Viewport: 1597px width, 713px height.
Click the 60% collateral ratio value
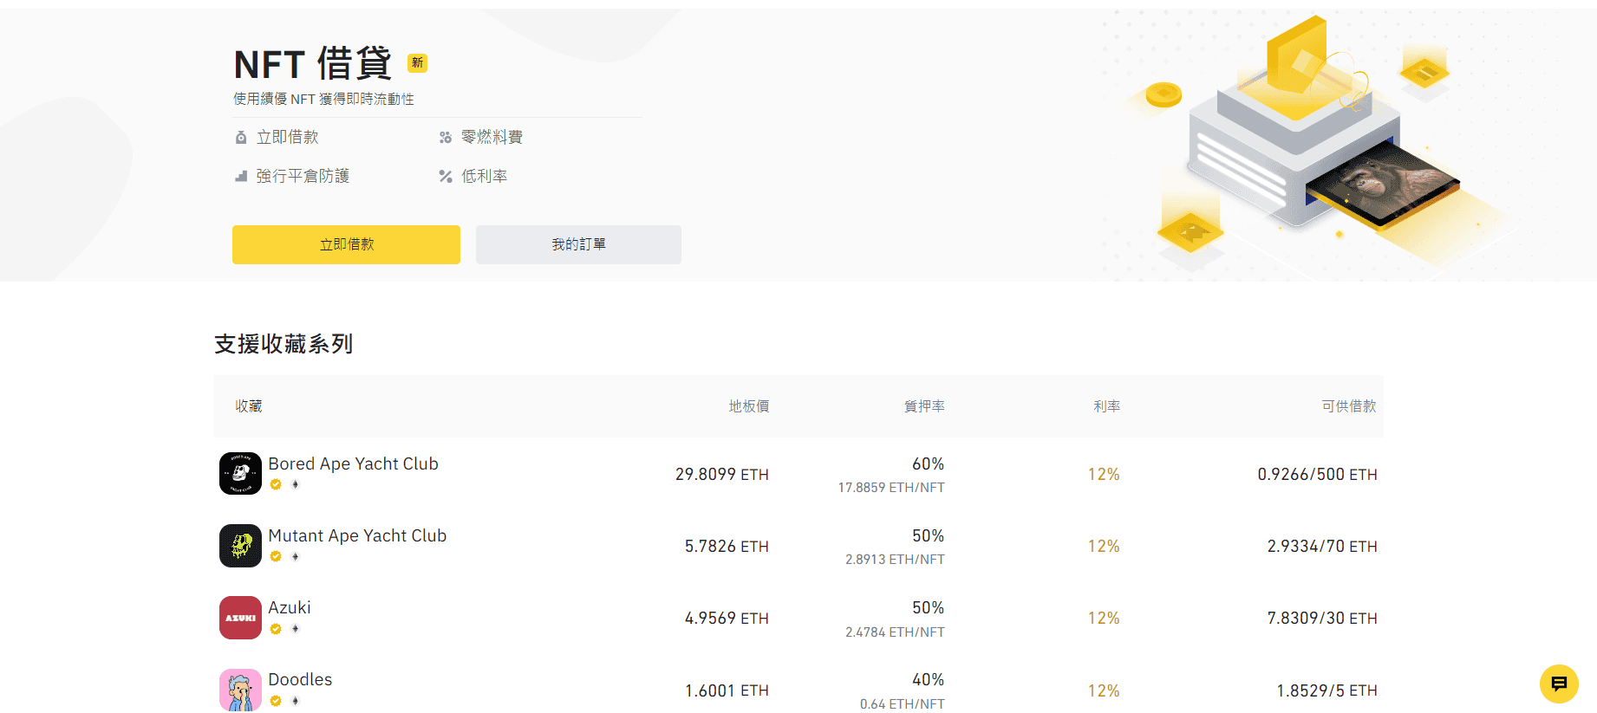[x=928, y=463]
